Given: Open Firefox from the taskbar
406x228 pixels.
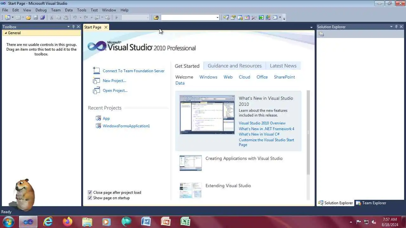Looking at the screenshot, I should (67, 222).
